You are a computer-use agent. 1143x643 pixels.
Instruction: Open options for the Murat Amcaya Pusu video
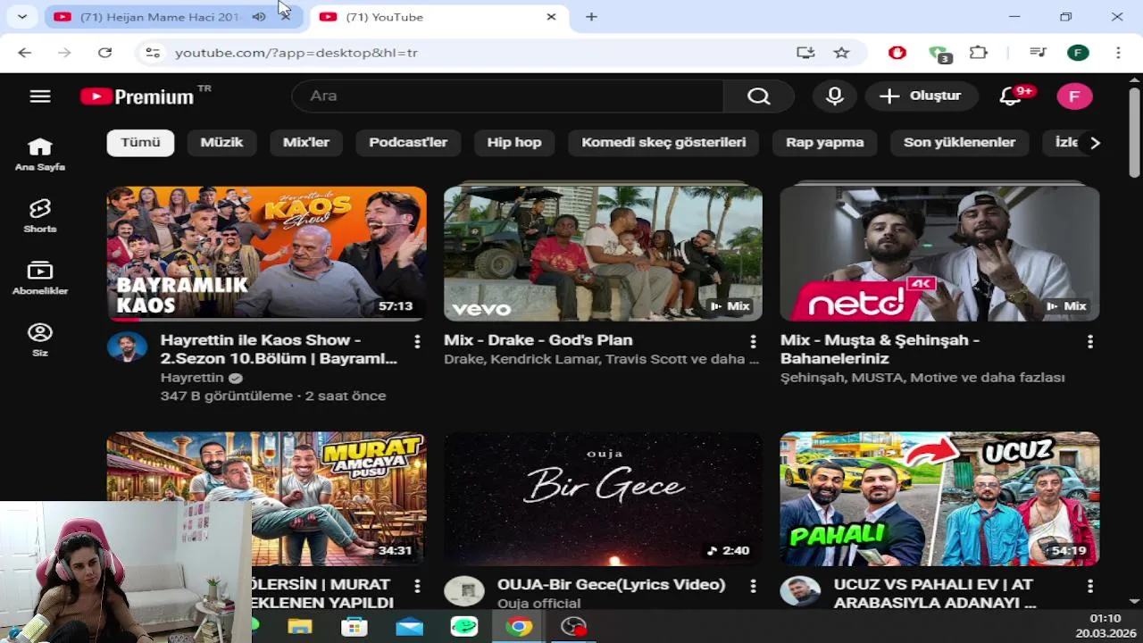point(416,586)
